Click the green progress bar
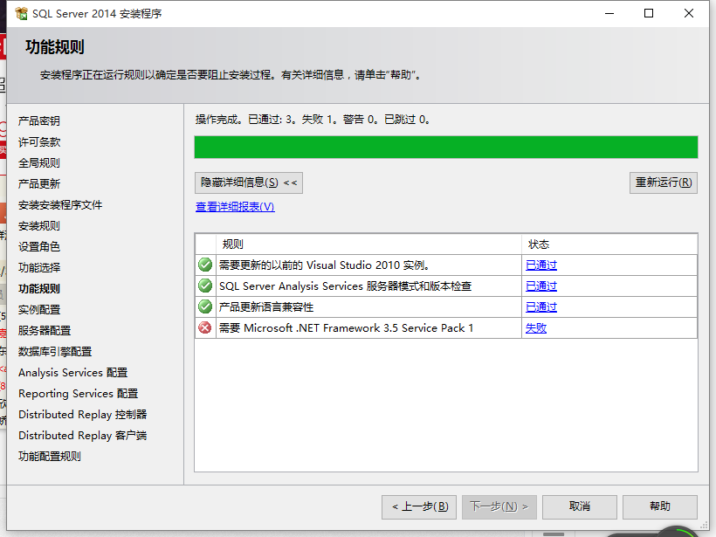This screenshot has height=537, width=716. 445,147
